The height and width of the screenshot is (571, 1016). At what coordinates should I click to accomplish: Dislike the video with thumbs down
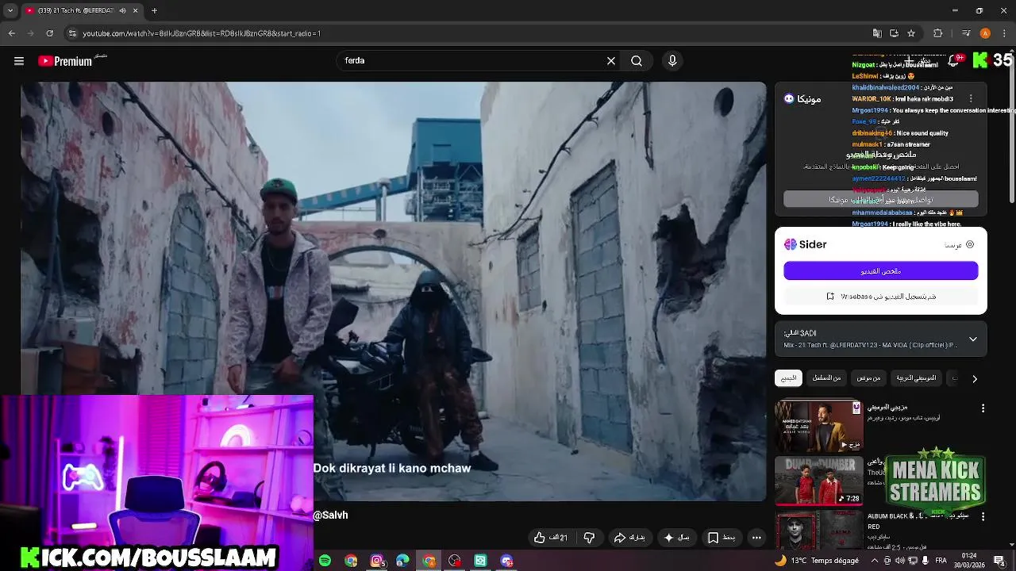coord(589,538)
